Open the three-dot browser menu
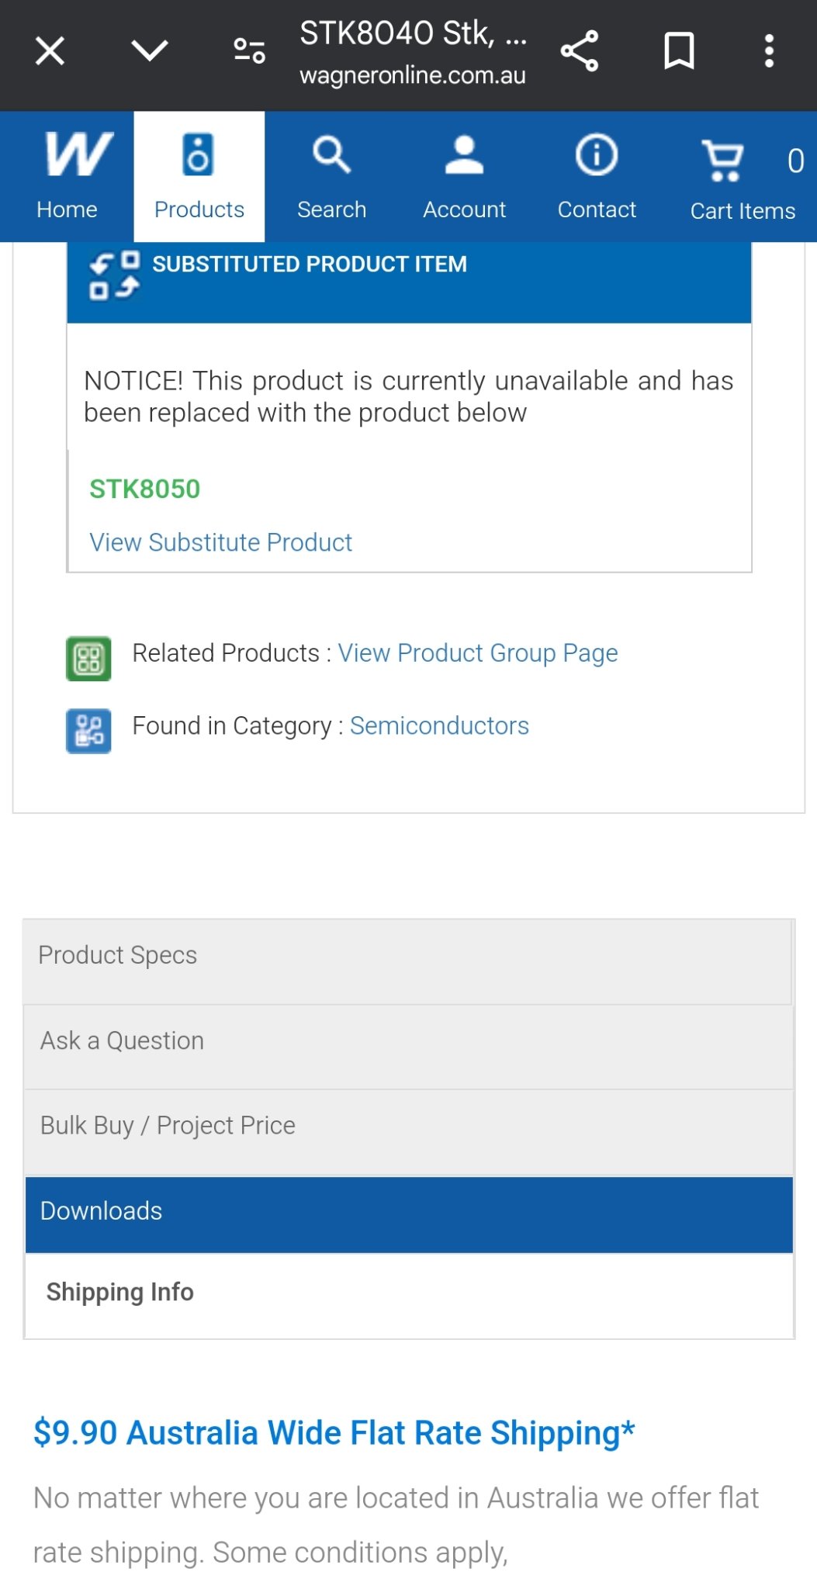817x1589 pixels. [x=769, y=52]
